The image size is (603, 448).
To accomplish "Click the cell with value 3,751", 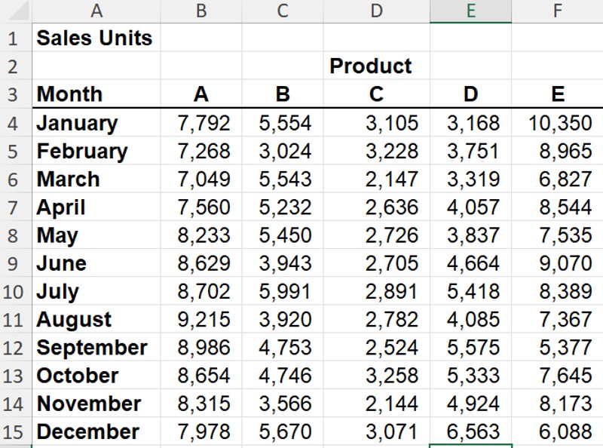I will coord(470,151).
